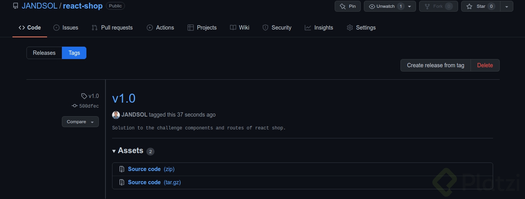Click the zip file archive icon

click(x=122, y=169)
